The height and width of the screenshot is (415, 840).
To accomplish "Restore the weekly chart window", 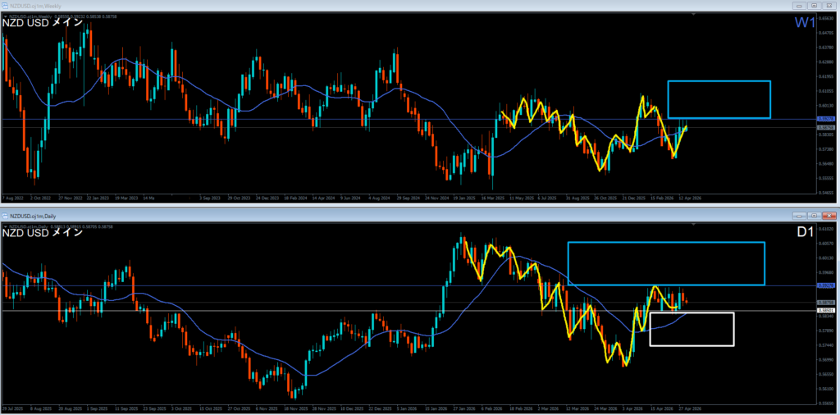I will pyautogui.click(x=812, y=7).
